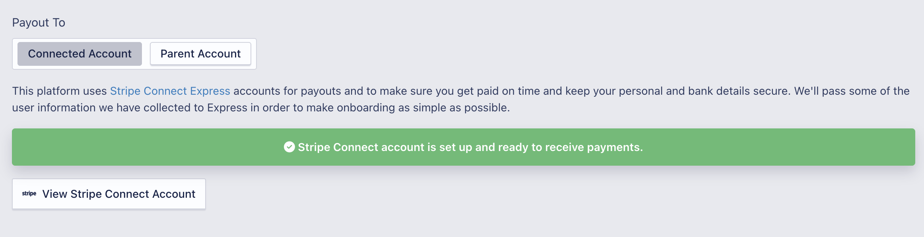
Task: Switch payout to Parent Account
Action: coord(200,54)
